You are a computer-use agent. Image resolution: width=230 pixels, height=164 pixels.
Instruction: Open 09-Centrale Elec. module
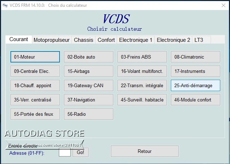35,71
